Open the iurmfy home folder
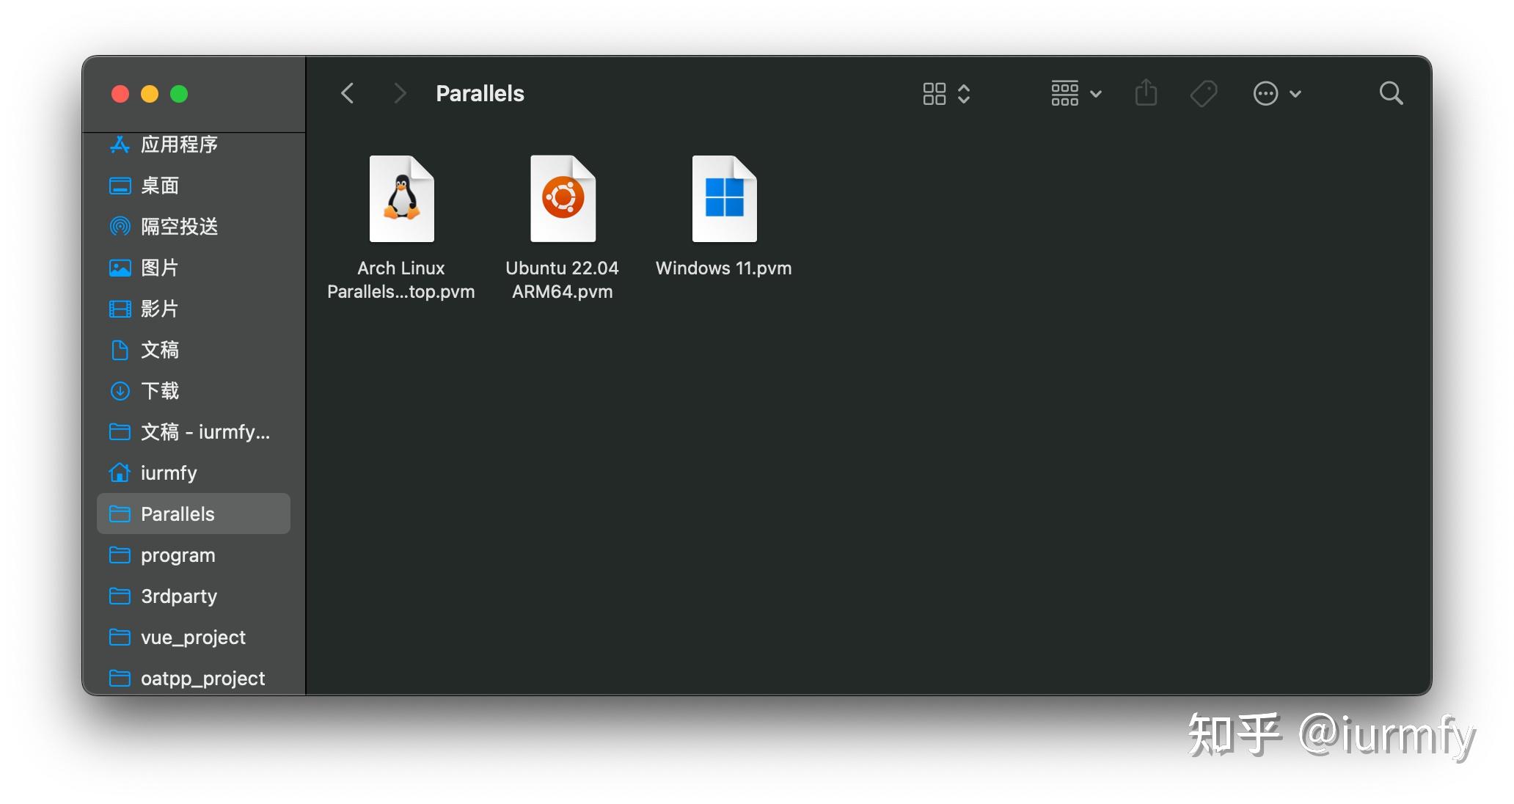The height and width of the screenshot is (804, 1514). (168, 473)
